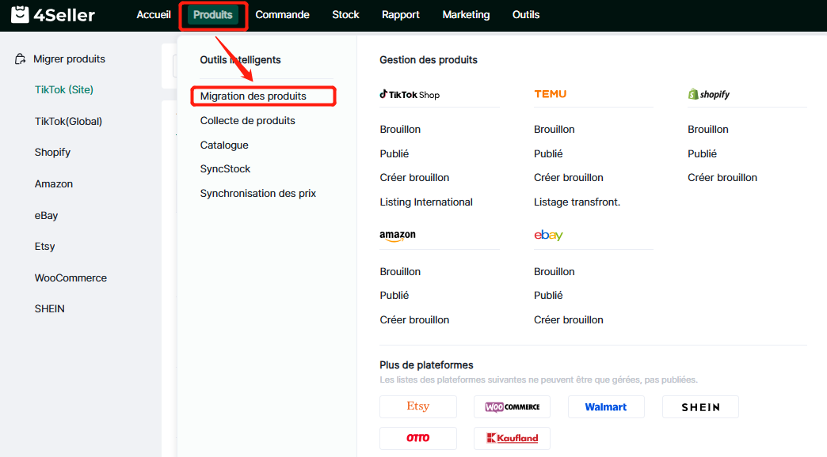
Task: Click the Migrer produits sidebar icon
Action: tap(21, 59)
